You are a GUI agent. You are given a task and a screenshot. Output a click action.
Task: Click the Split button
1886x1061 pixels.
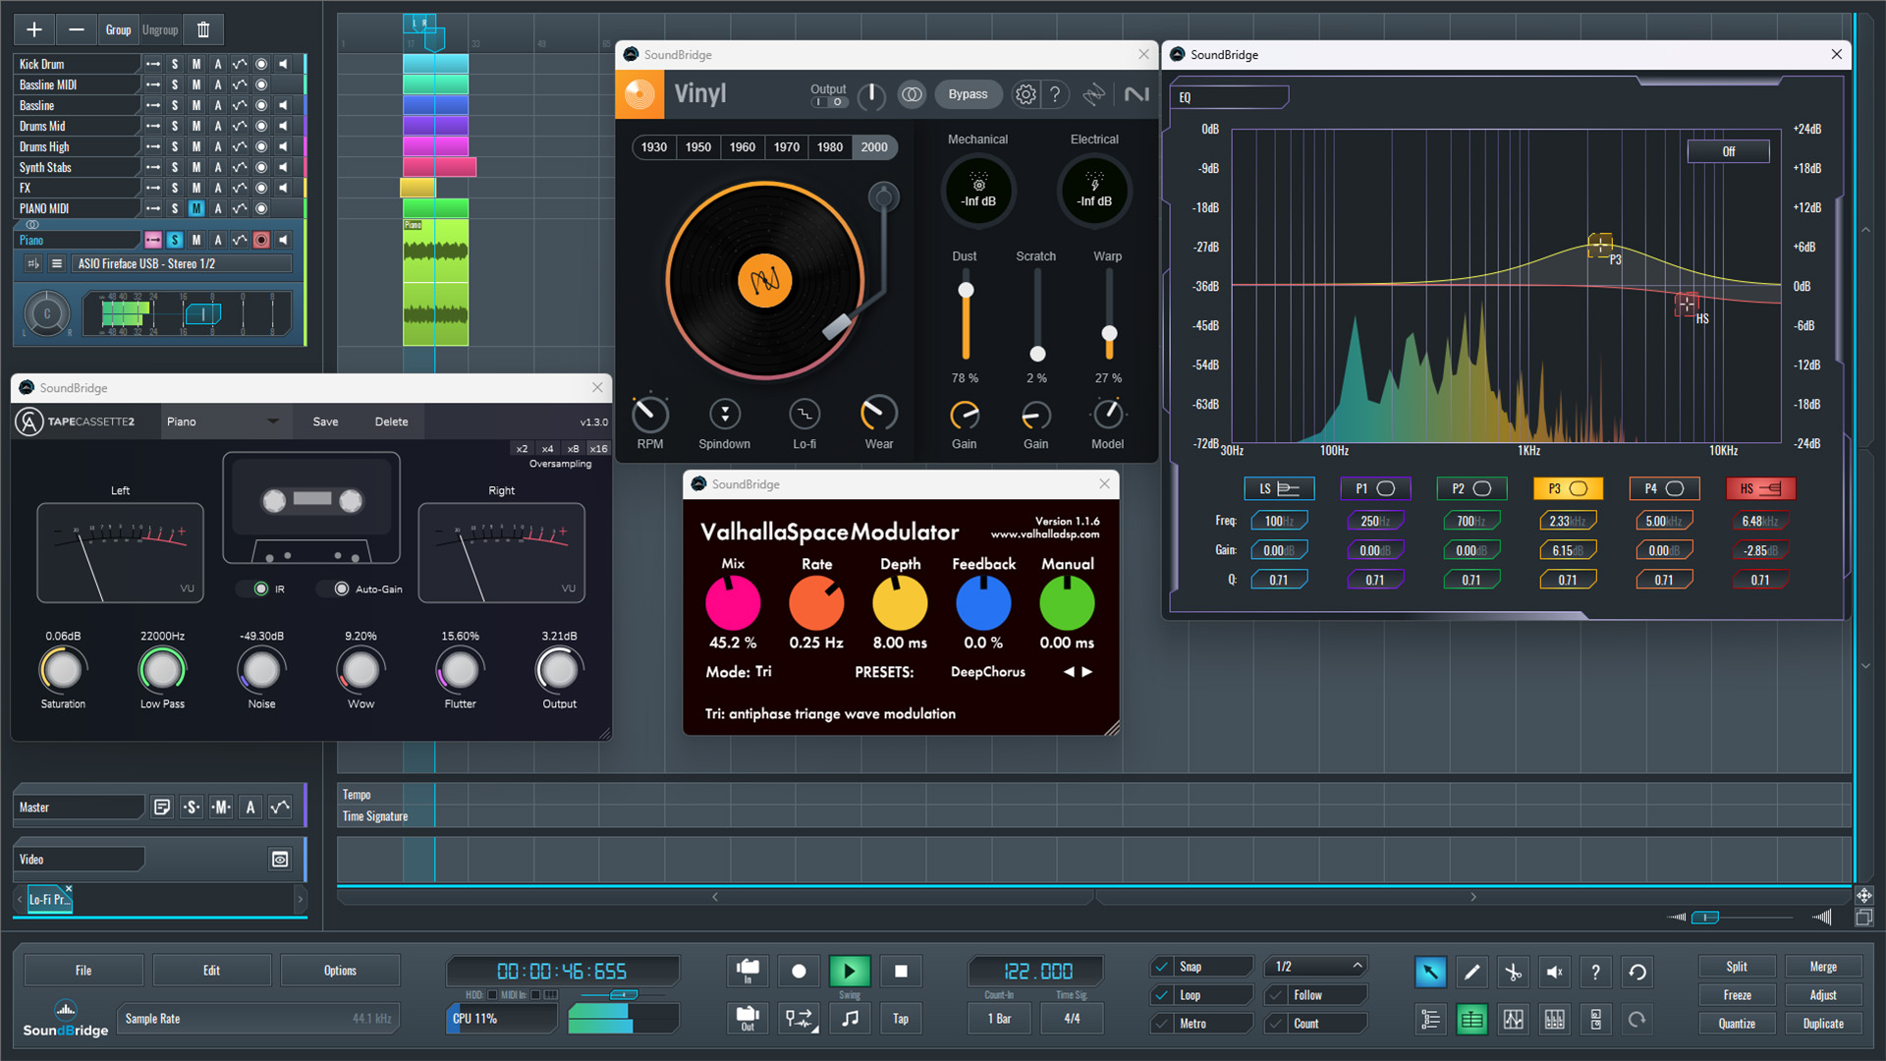[1736, 967]
